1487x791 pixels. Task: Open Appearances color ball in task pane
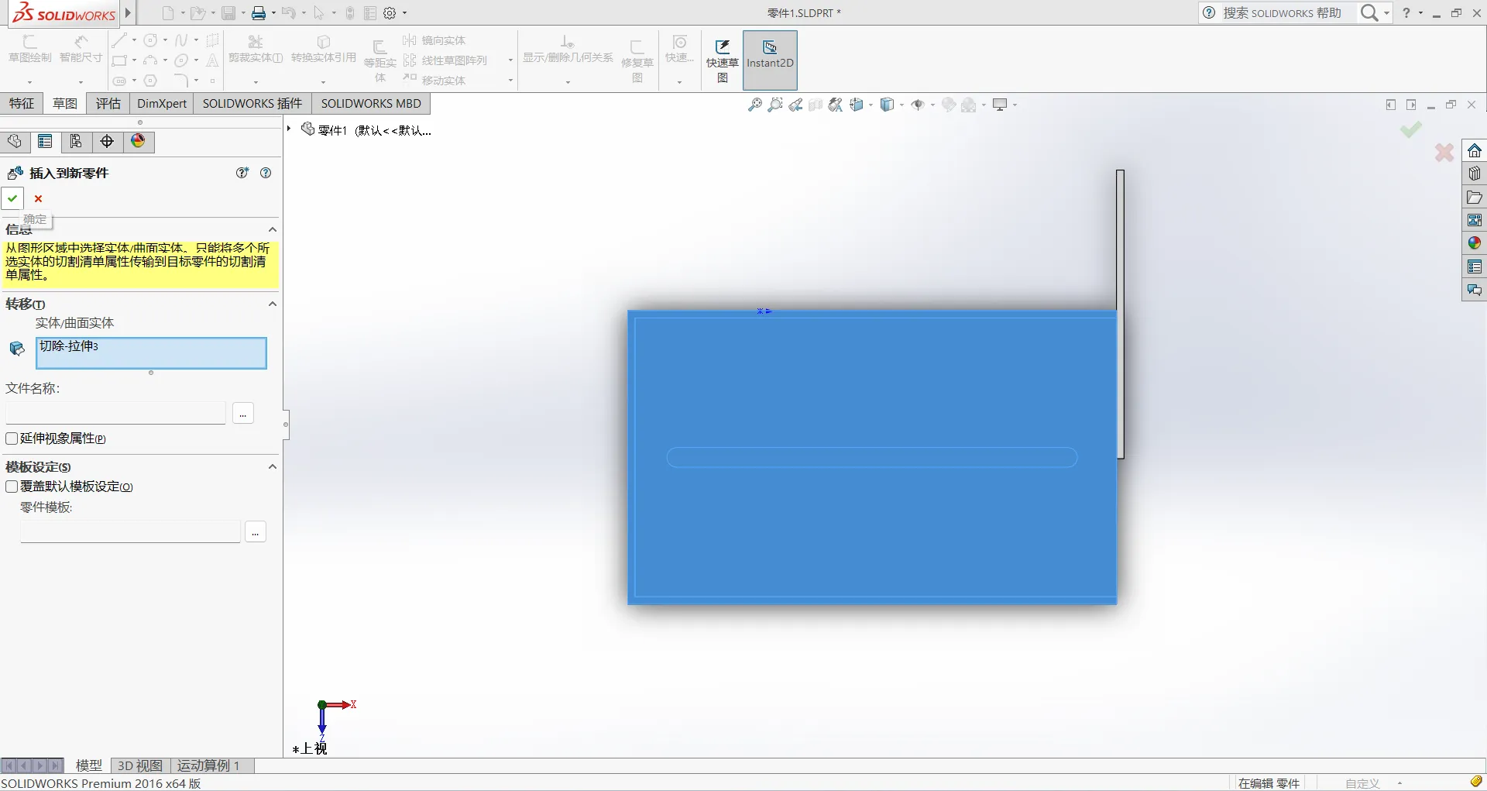coord(1475,243)
